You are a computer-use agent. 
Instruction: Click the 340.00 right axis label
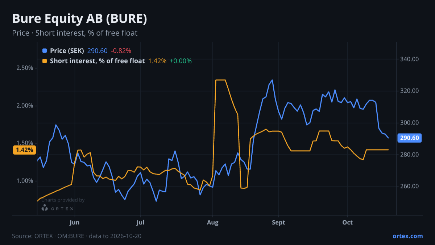[410, 59]
